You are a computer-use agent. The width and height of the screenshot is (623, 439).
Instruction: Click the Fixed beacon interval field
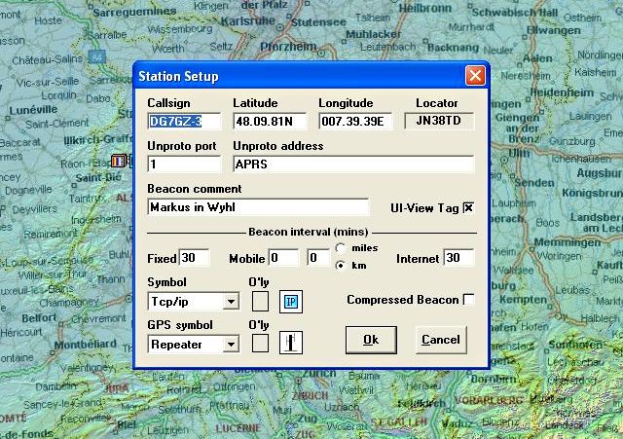[x=194, y=258]
